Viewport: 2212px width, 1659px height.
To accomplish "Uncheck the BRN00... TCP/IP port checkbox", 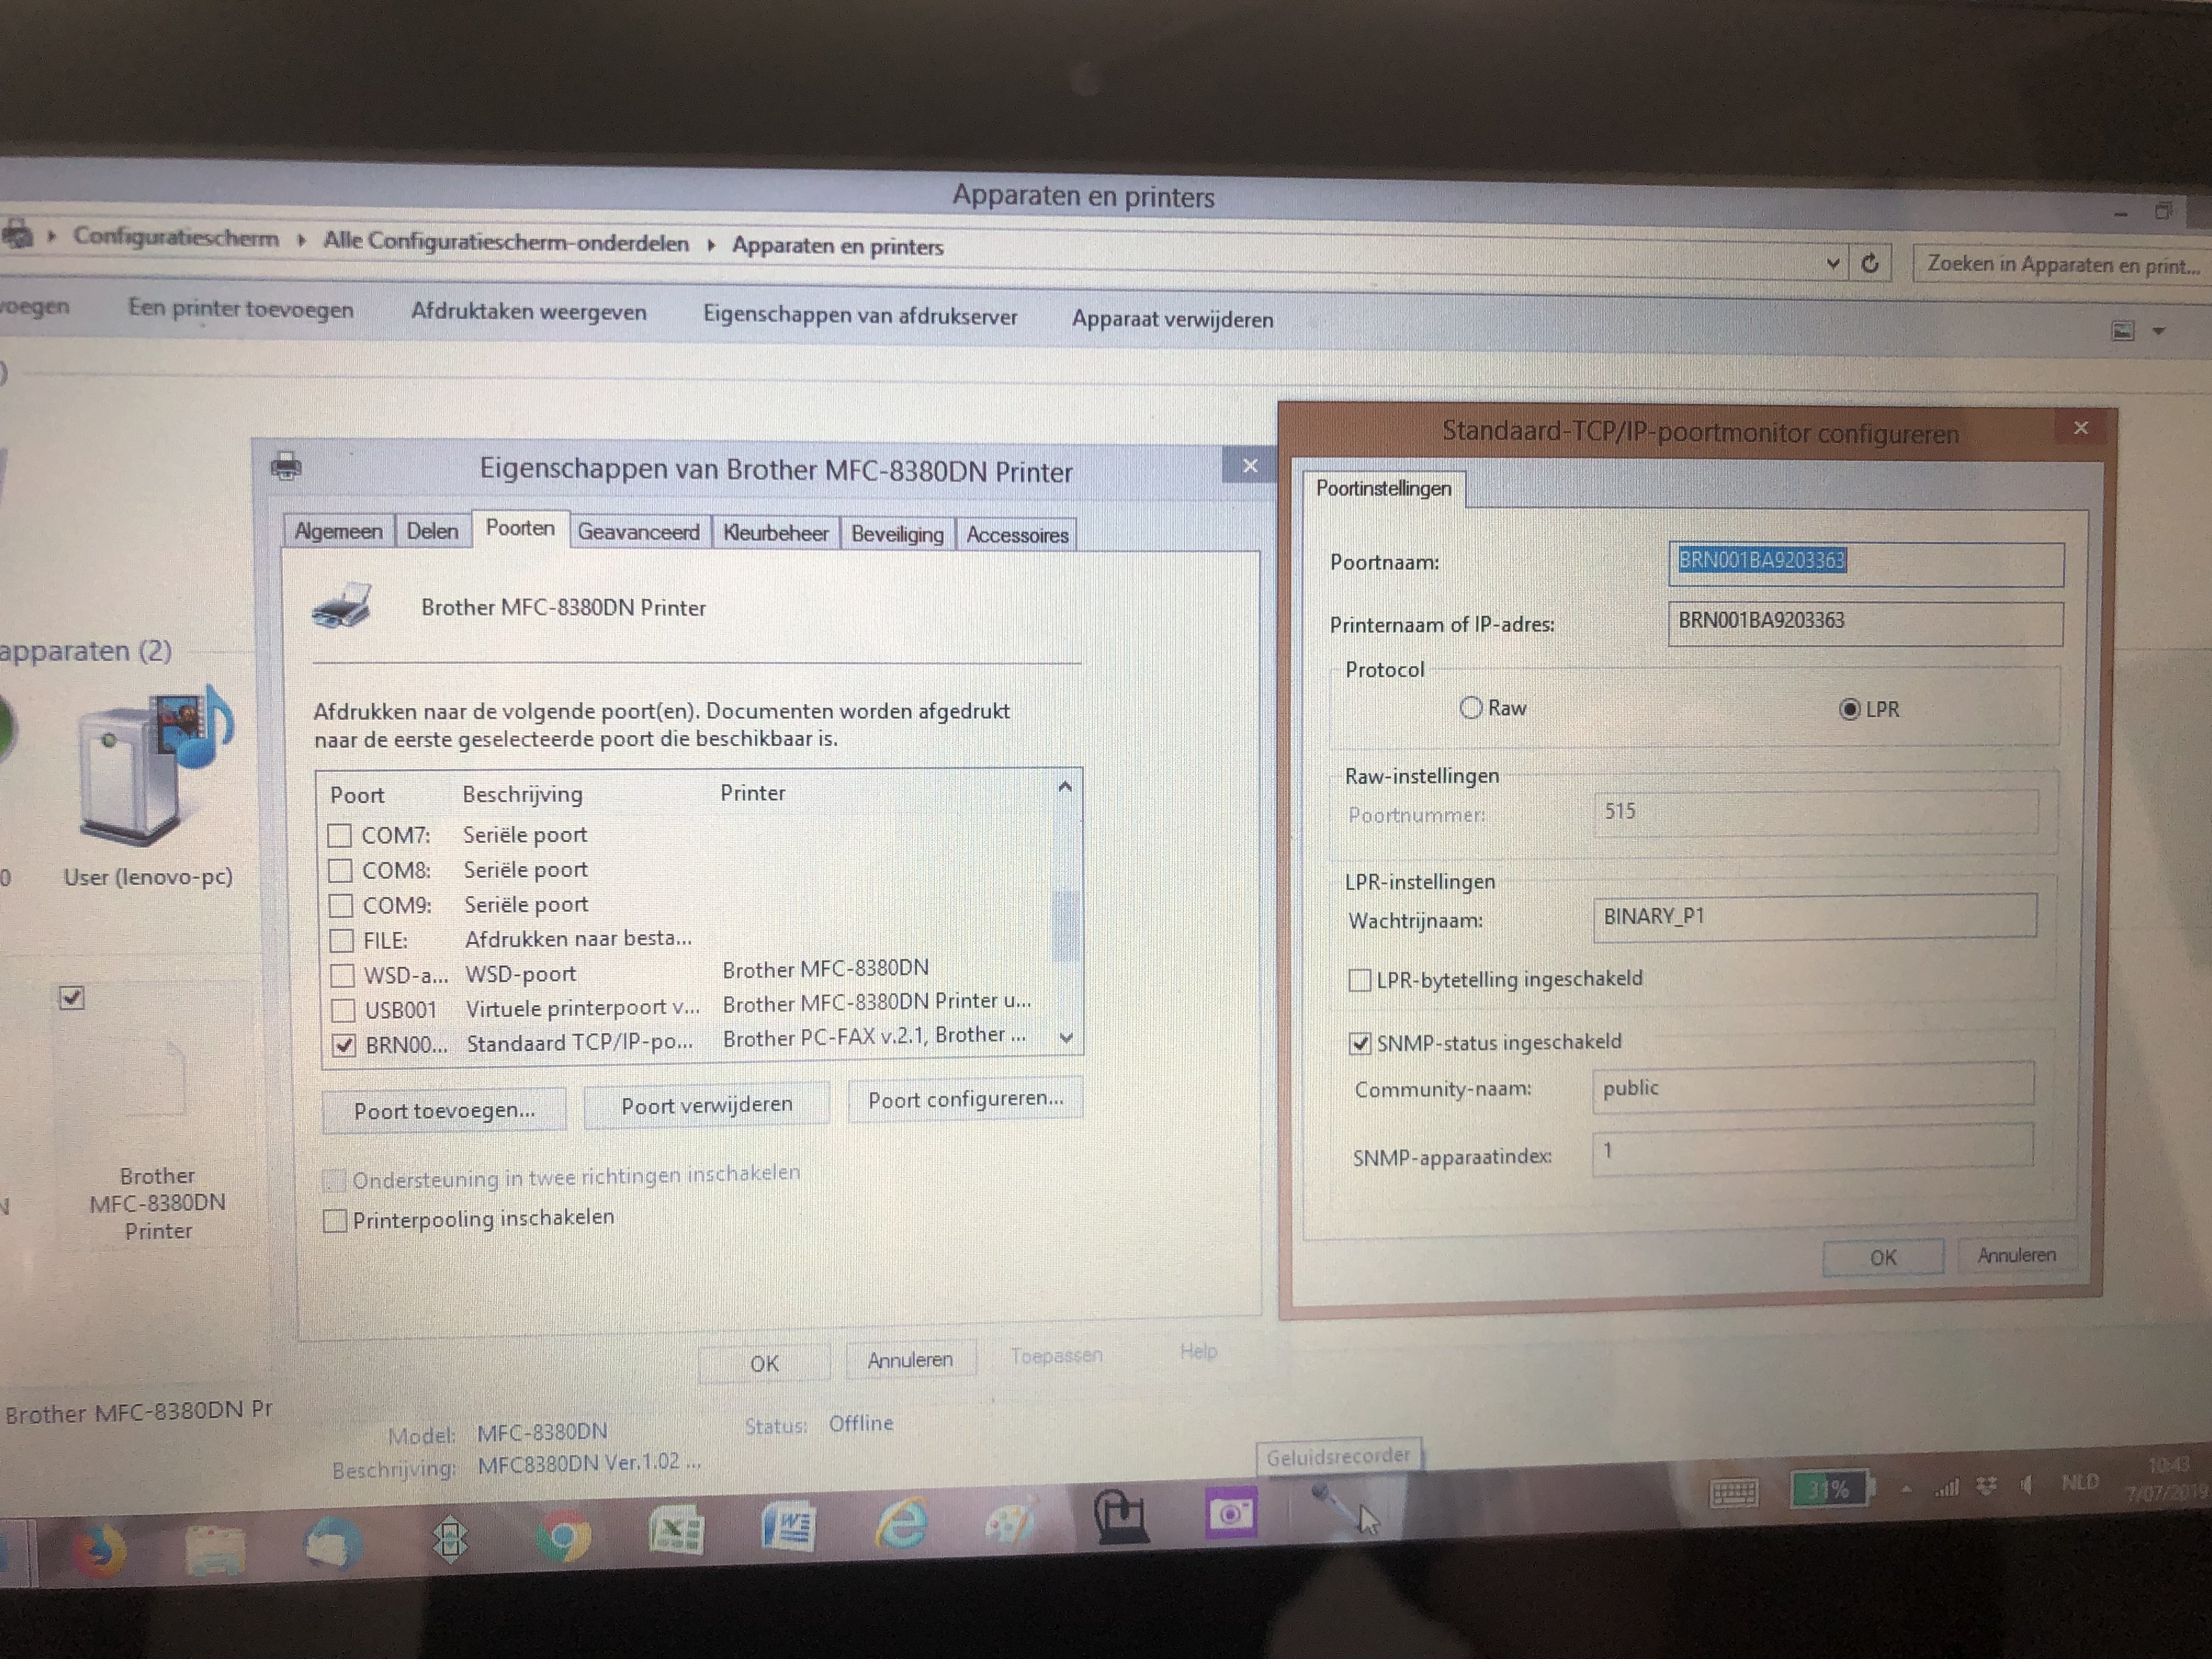I will pos(344,1045).
